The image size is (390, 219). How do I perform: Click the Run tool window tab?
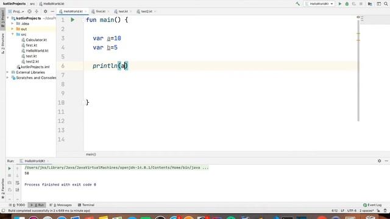(x=37, y=205)
